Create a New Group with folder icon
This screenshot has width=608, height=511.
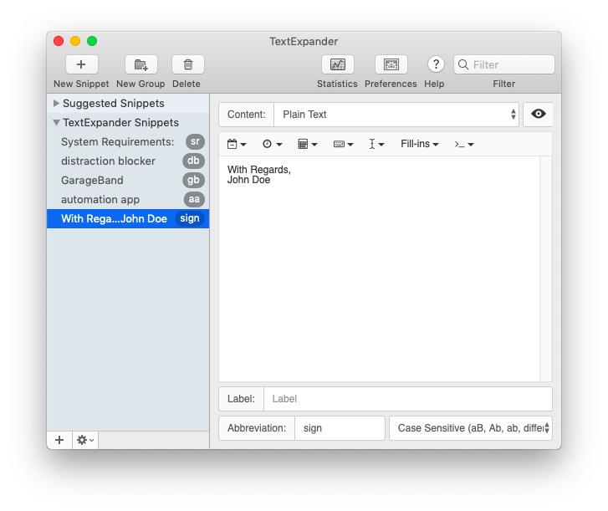point(141,64)
